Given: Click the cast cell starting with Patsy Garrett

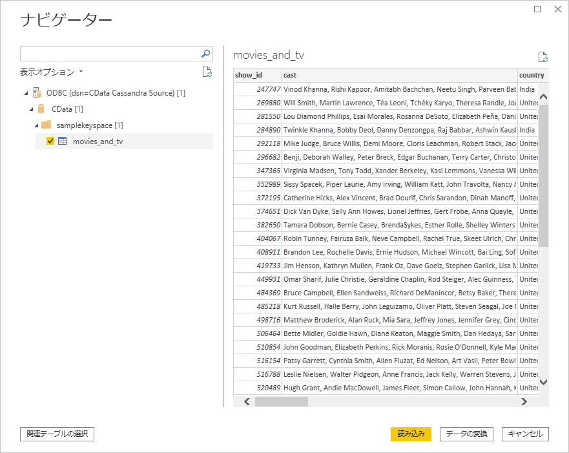Looking at the screenshot, I should point(400,361).
